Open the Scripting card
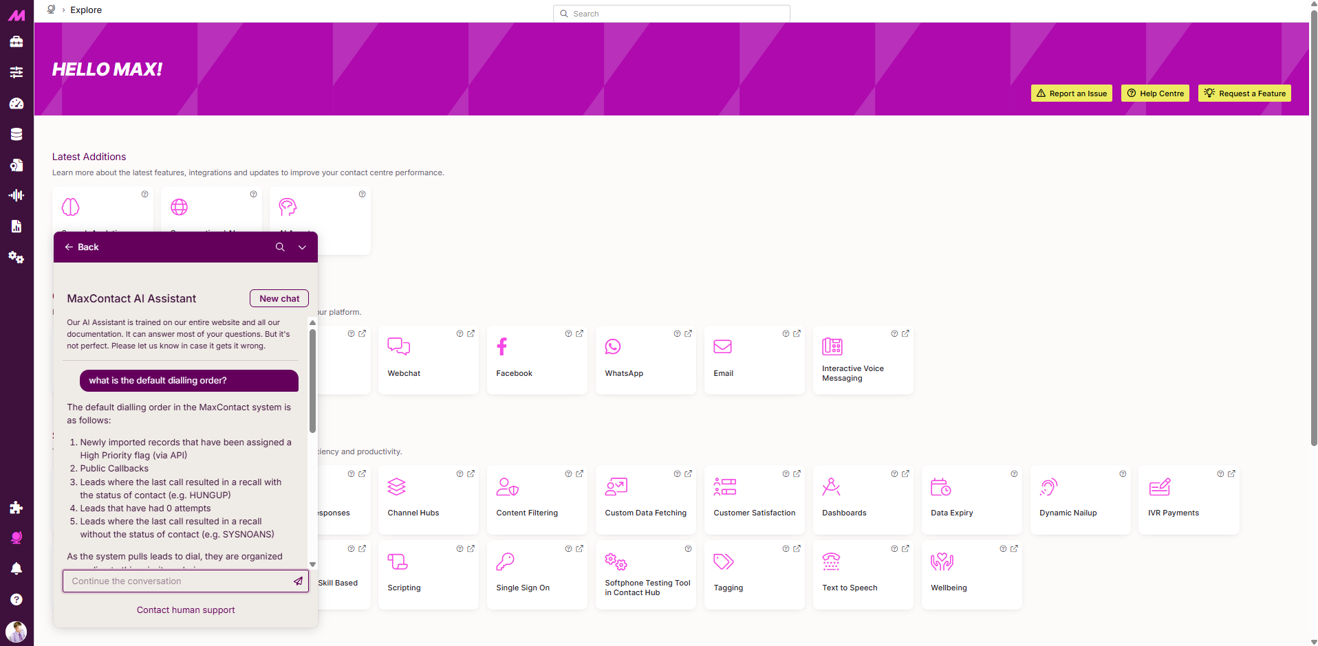 click(429, 575)
